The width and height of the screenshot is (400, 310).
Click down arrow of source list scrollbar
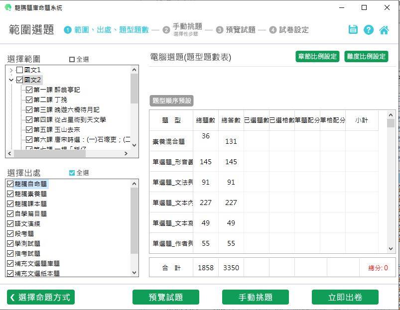134,273
